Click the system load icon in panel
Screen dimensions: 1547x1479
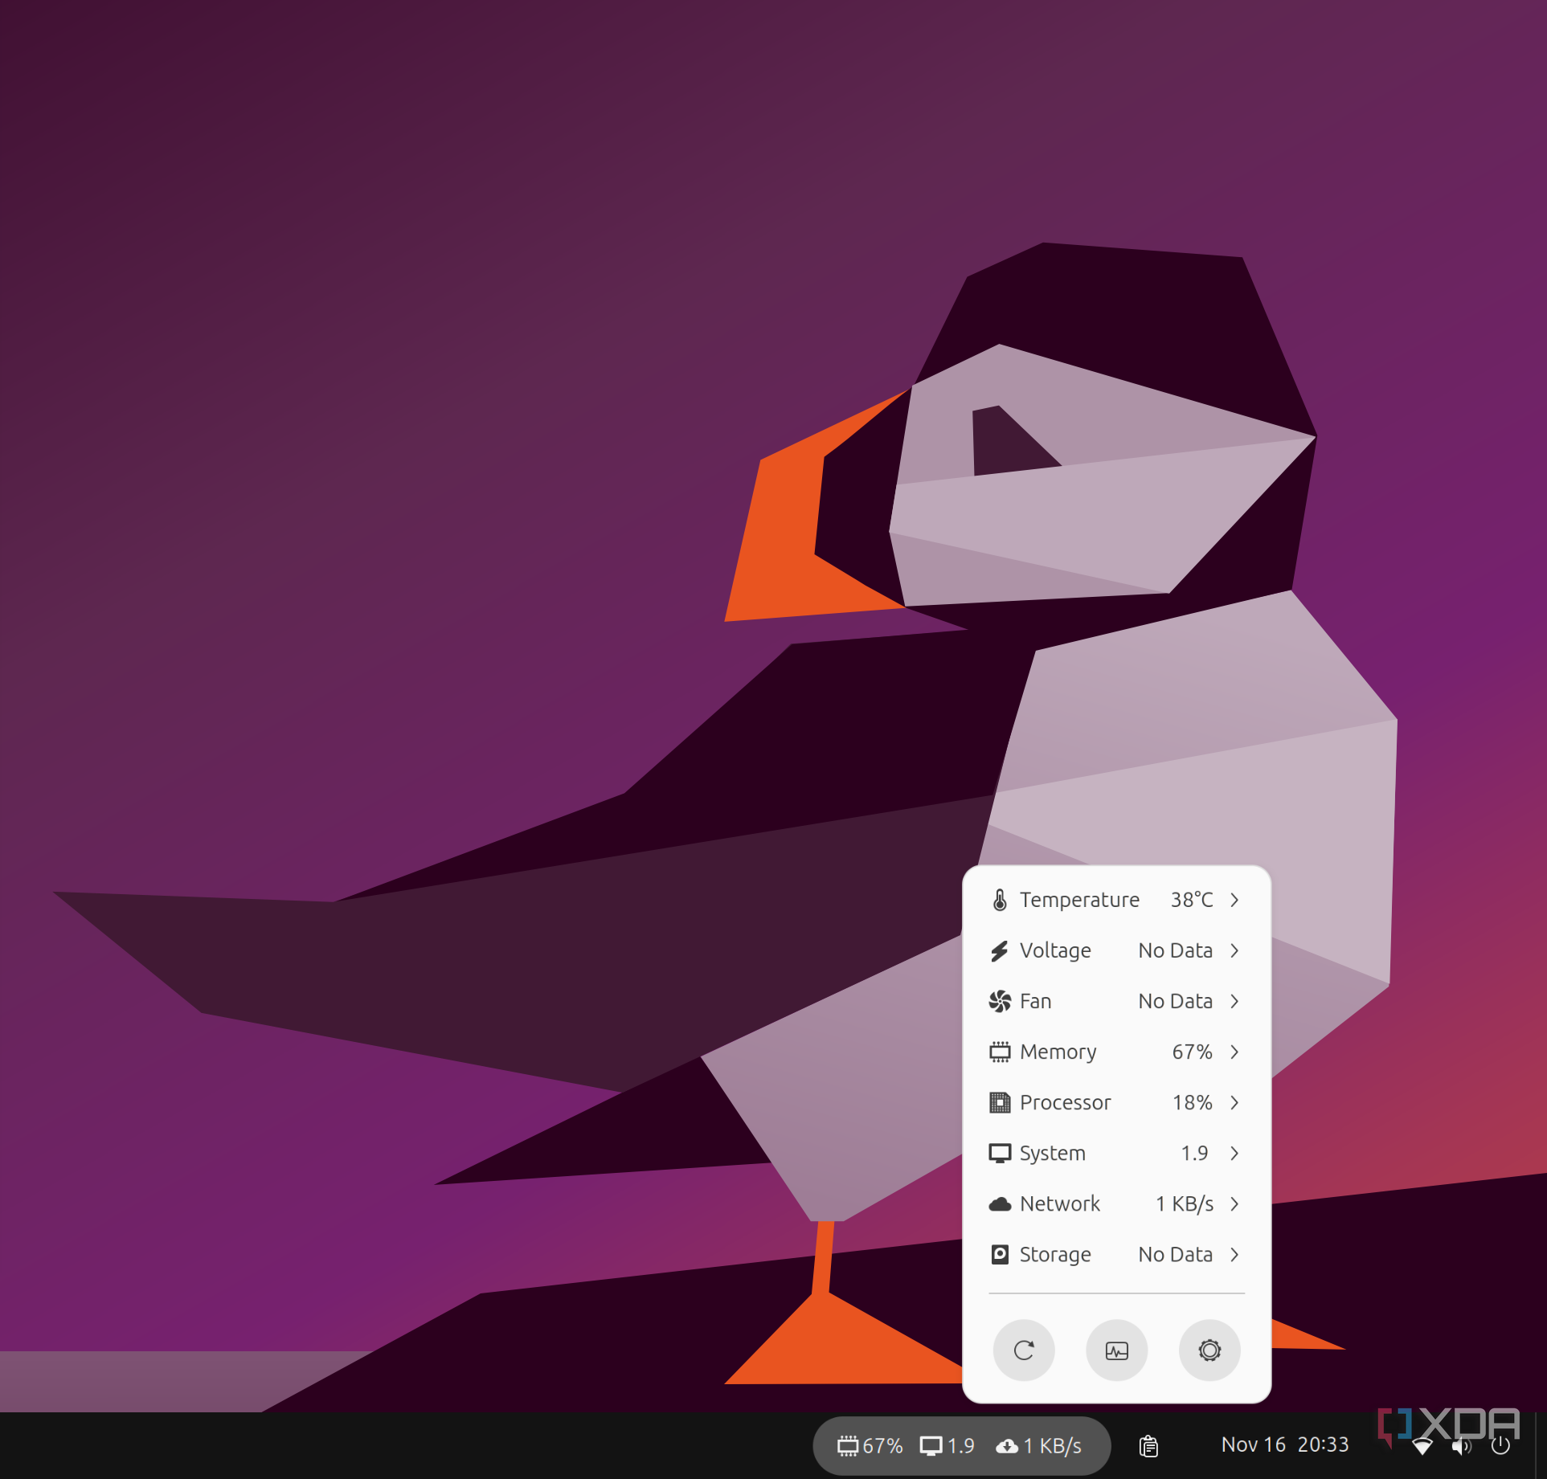click(931, 1446)
